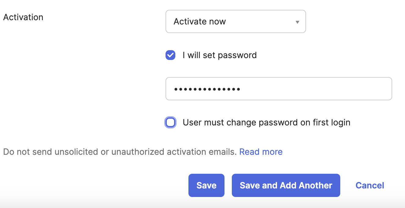Save the form and add another entry
The width and height of the screenshot is (405, 208).
point(286,185)
